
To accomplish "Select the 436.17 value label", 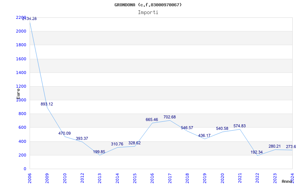I will pos(204,135).
